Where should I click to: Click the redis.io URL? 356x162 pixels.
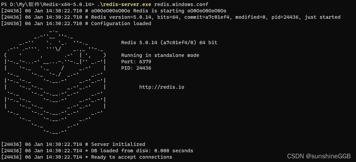coord(162,87)
